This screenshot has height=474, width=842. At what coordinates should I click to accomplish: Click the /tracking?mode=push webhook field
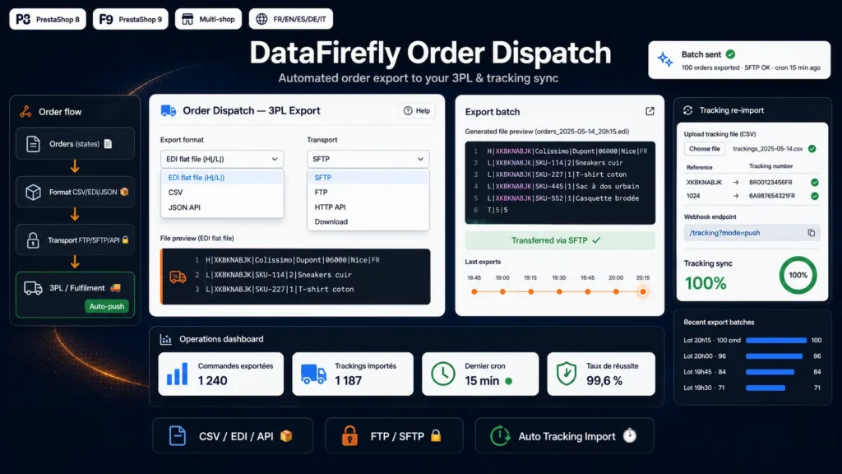point(752,233)
